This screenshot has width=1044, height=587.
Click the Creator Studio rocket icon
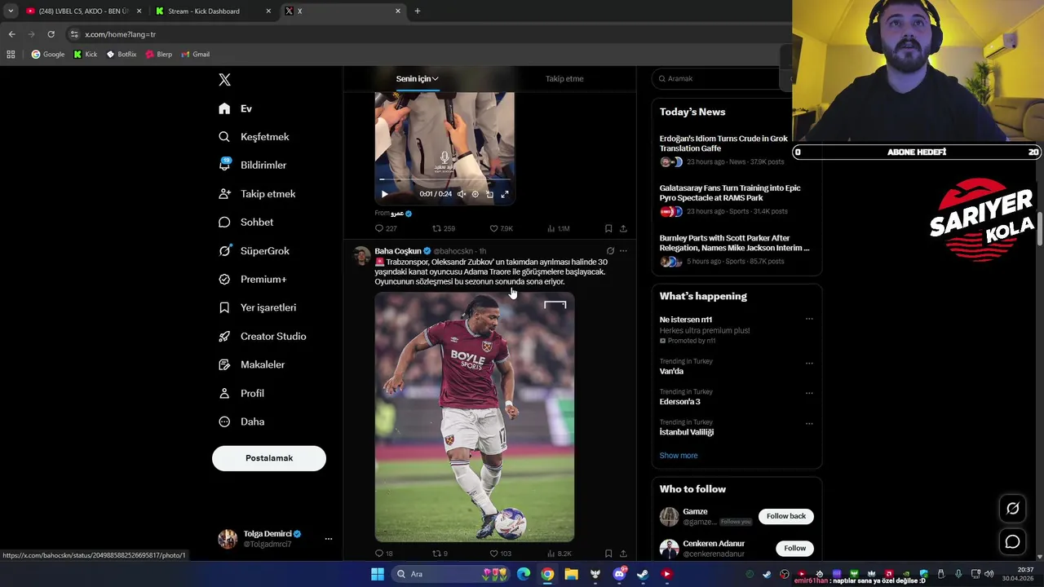pos(224,336)
